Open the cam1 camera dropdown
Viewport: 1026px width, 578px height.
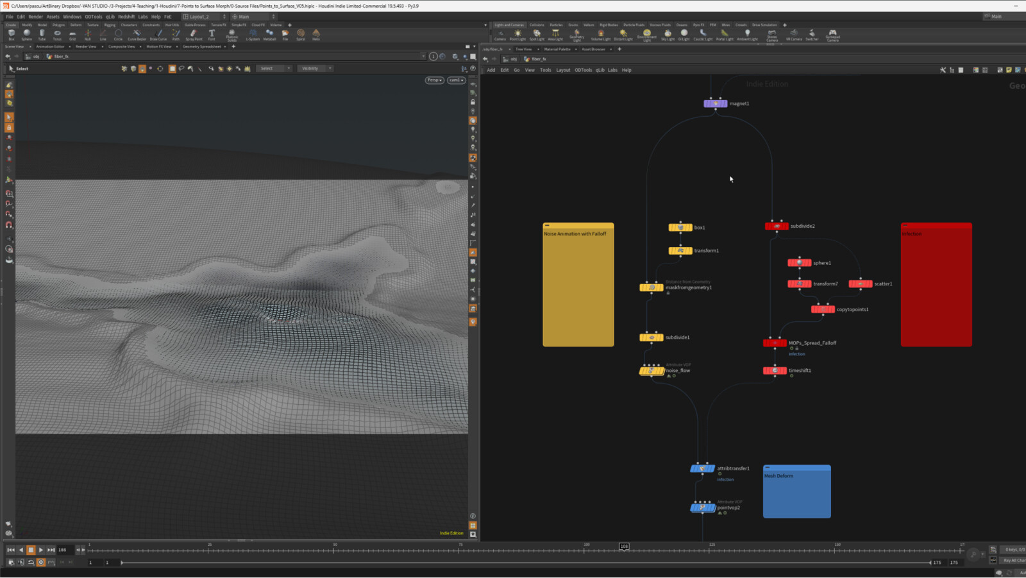pyautogui.click(x=455, y=80)
